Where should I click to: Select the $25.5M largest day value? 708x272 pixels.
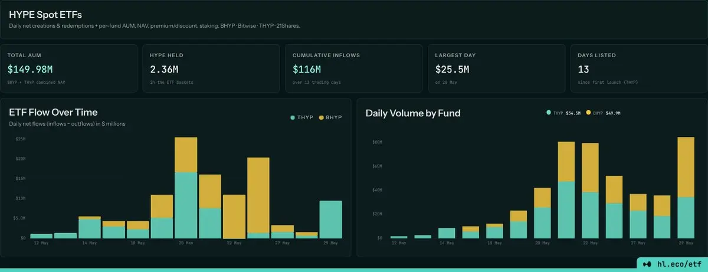(452, 69)
